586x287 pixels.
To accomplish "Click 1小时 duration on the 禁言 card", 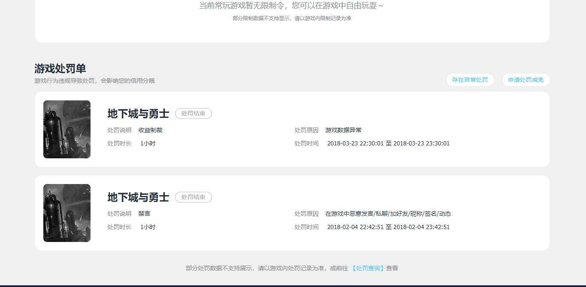I will click(x=148, y=227).
